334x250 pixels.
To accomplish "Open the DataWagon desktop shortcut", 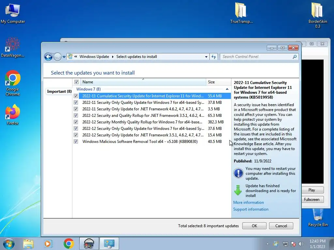I will [13, 47].
